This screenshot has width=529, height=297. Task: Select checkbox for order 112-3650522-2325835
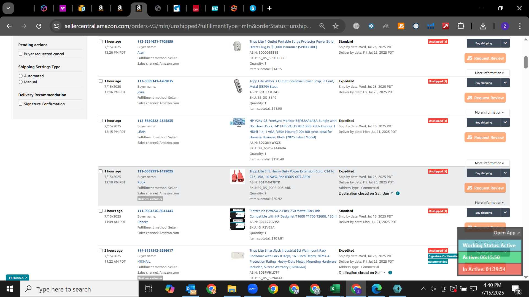(x=101, y=121)
